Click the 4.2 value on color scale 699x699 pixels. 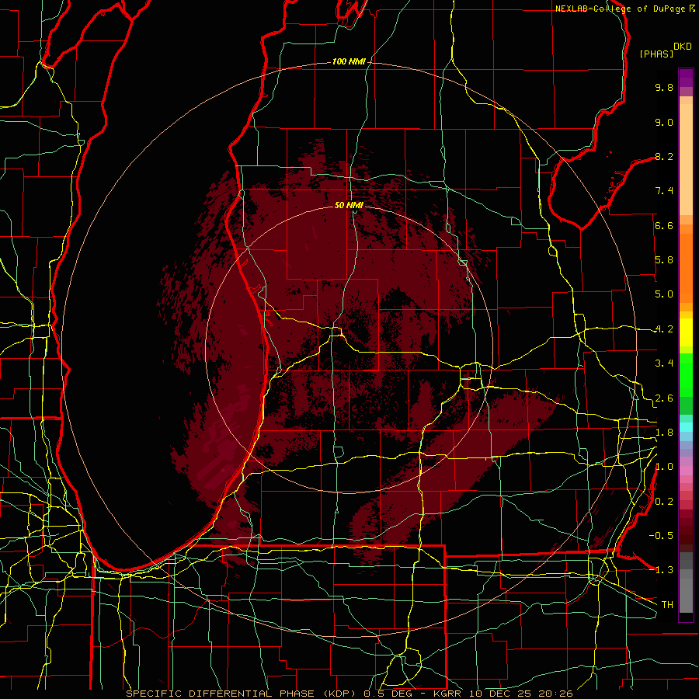click(x=664, y=329)
